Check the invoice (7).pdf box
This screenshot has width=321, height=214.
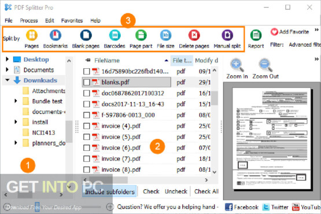click(86, 158)
